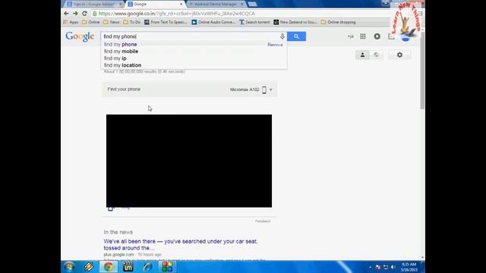Click the +Ja Google Plus link
Image resolution: width=486 pixels, height=273 pixels.
351,36
